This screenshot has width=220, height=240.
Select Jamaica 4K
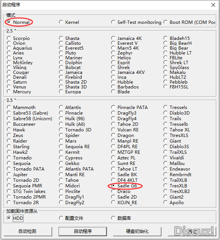(113, 38)
